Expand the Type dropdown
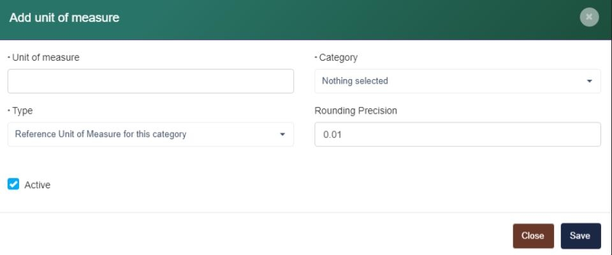Image resolution: width=612 pixels, height=255 pixels. click(x=150, y=135)
